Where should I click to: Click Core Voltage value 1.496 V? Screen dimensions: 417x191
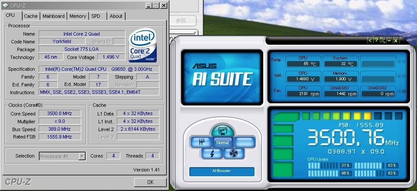point(112,57)
